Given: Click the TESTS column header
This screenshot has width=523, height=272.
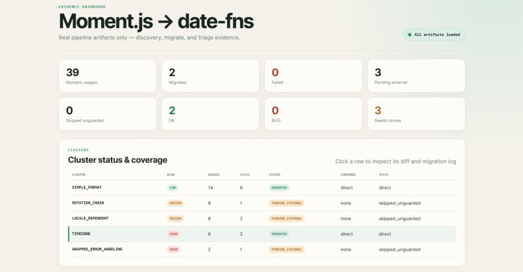Looking at the screenshot, I should point(383,175).
